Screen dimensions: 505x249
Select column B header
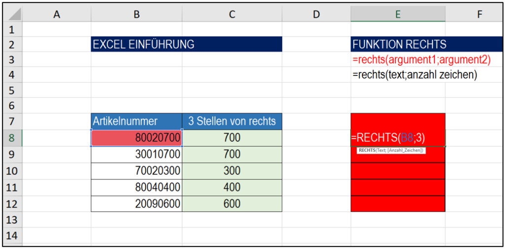137,14
